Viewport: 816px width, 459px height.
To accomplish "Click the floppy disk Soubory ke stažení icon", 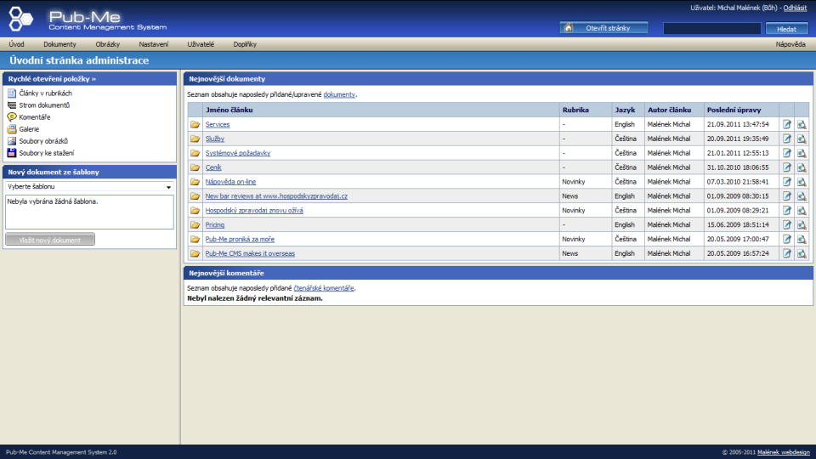I will tap(12, 153).
